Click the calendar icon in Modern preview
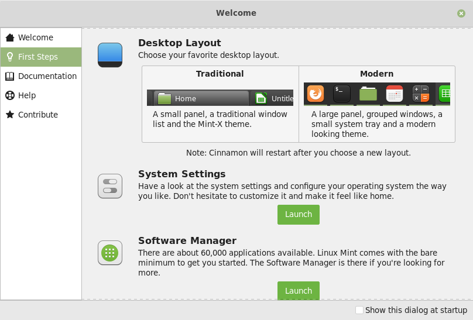The height and width of the screenshot is (320, 473). point(395,94)
